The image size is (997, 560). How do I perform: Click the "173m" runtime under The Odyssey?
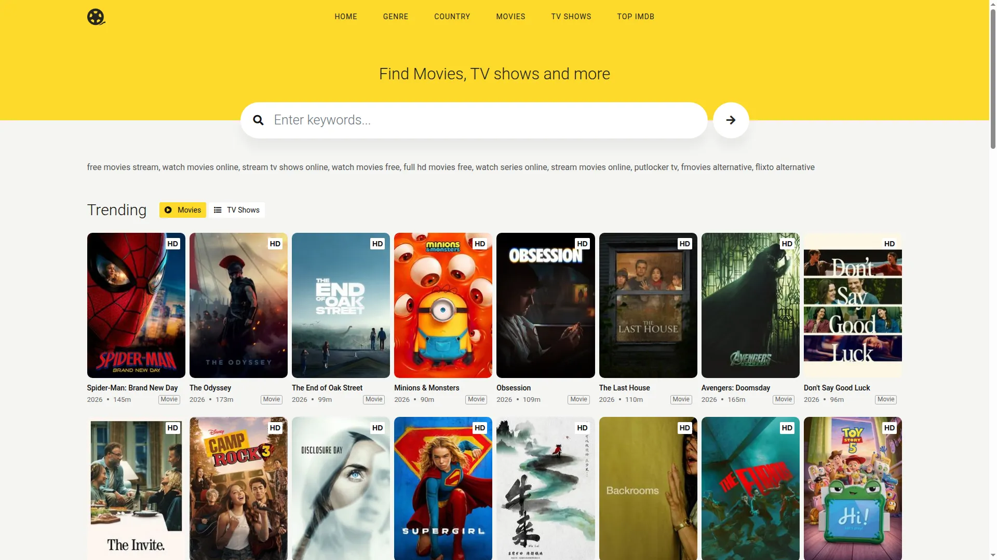(224, 400)
